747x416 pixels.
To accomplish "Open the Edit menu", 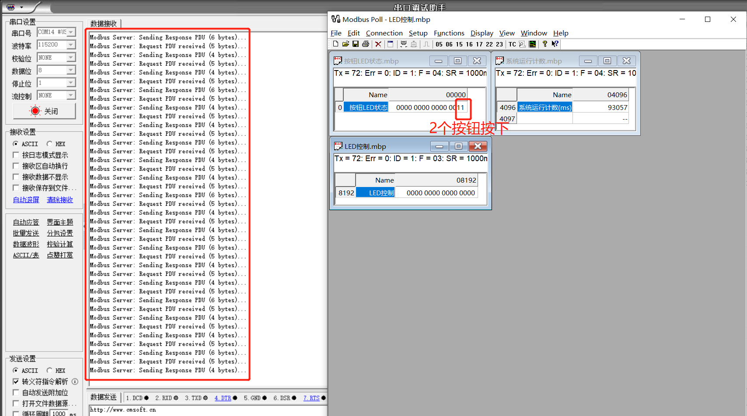I will pos(353,33).
